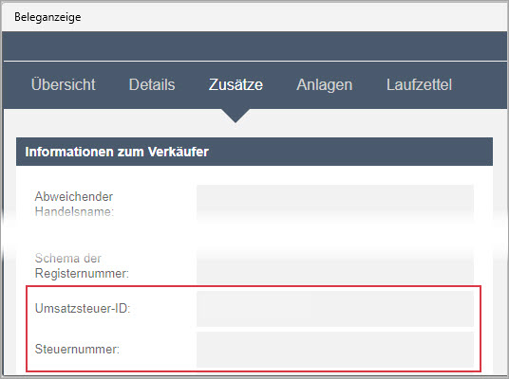Click into the Umsatzsteuer-ID field

tap(335, 308)
